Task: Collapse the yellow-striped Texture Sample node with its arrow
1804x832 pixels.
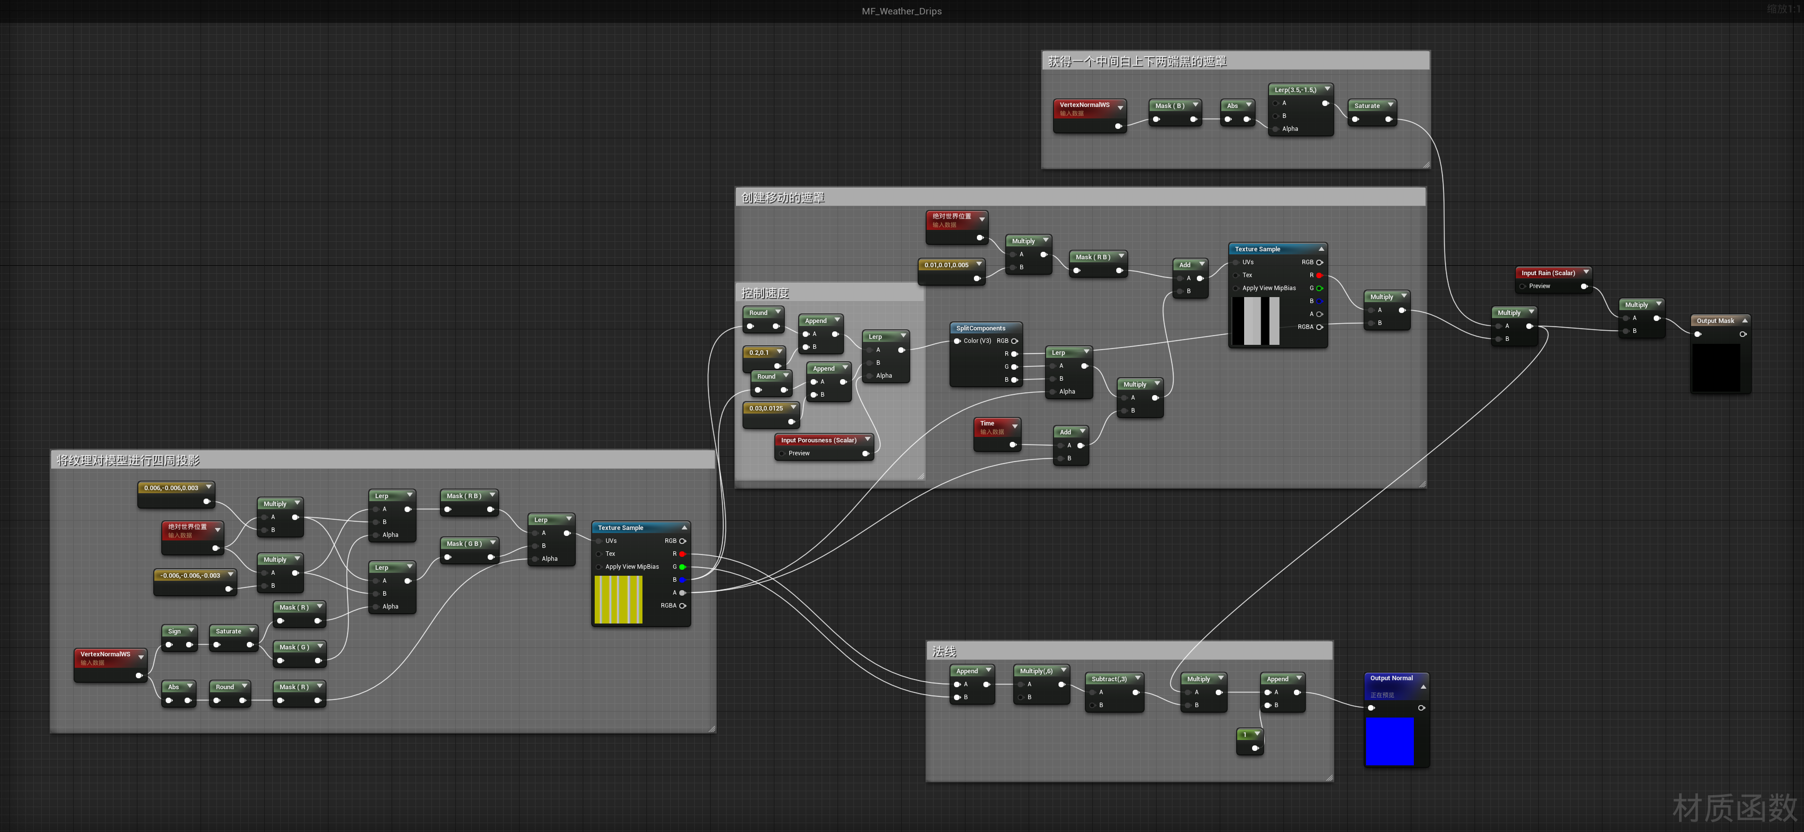Action: point(684,527)
